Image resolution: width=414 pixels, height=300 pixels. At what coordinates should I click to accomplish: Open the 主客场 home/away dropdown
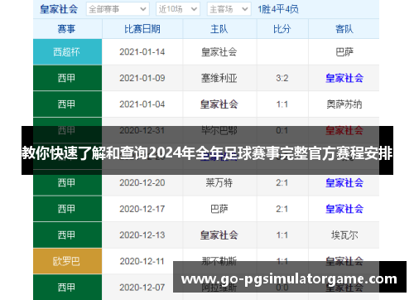[229, 9]
